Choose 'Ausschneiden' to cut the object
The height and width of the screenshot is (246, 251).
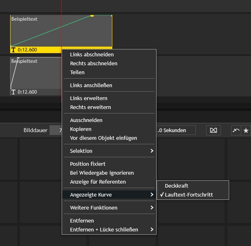[109, 120]
